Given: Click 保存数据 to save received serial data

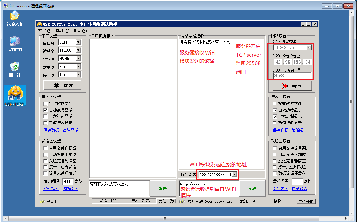Looking at the screenshot, I should point(51,130).
